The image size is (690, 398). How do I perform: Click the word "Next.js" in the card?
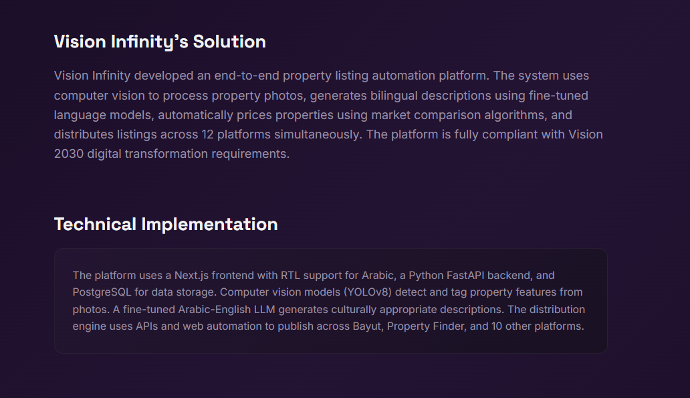(191, 276)
